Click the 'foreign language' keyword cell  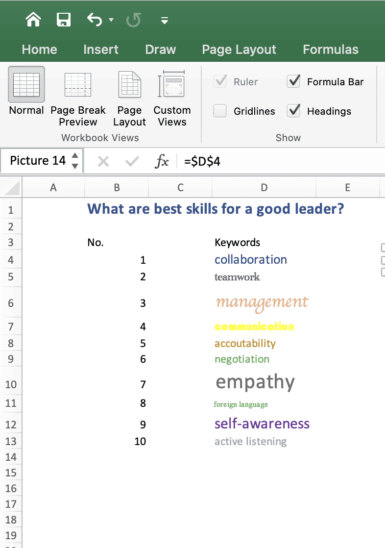[241, 404]
